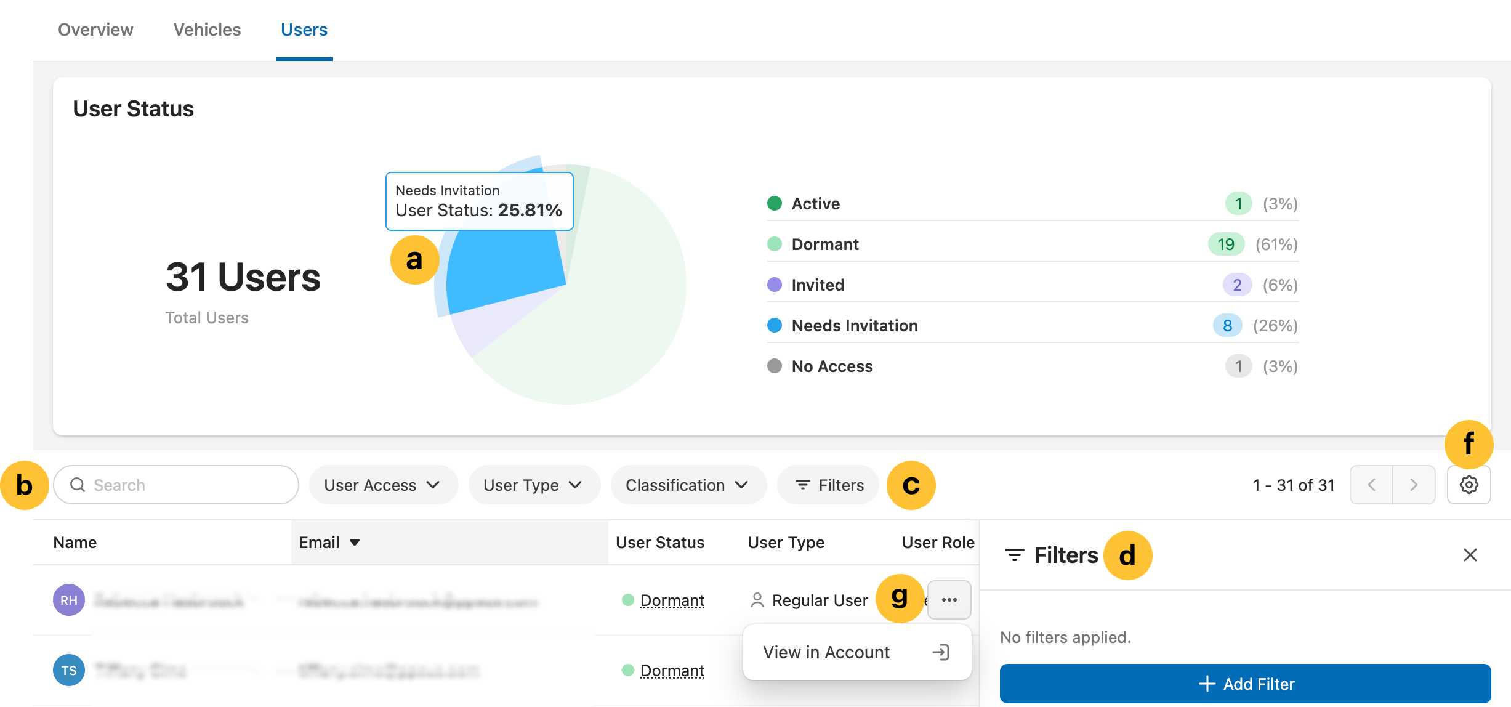This screenshot has width=1511, height=707.
Task: Toggle the Dormant legend item
Action: [824, 244]
